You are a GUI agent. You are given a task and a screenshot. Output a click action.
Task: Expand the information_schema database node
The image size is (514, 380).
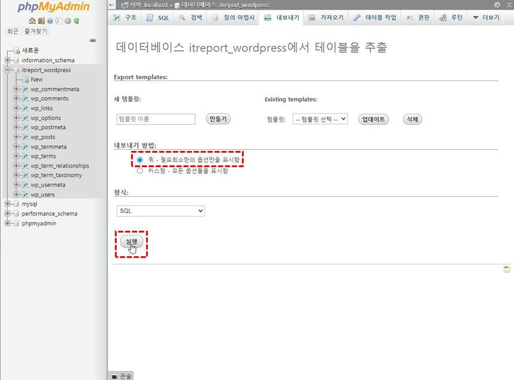click(x=7, y=60)
